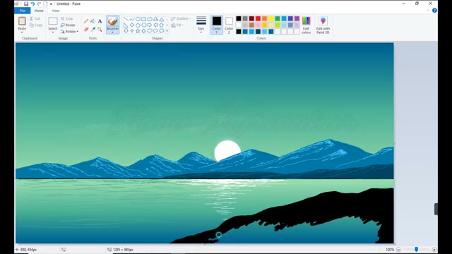Pick the green color swatch
Screen dimensions: 452x254
point(278,19)
